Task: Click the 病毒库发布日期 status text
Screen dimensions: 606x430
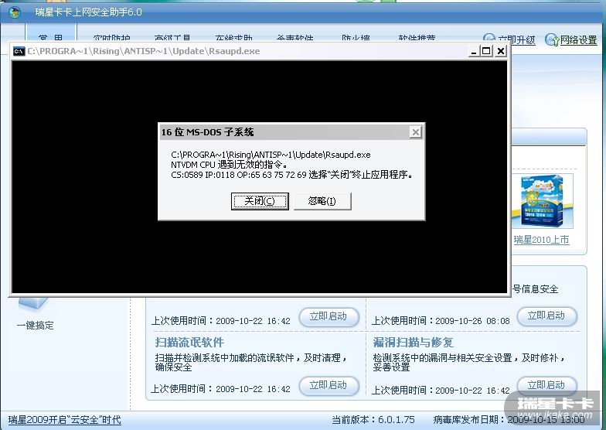Action: click(x=509, y=420)
